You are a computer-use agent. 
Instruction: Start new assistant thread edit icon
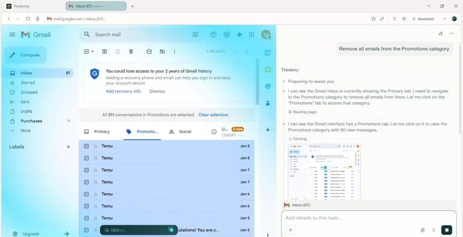(440, 33)
